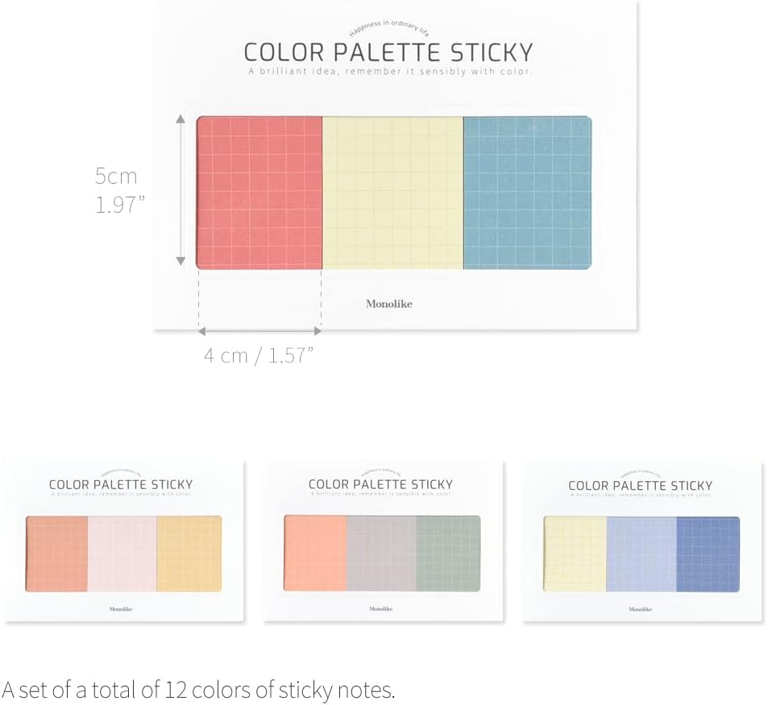
Task: Click the "4 cm / 1.57"" width label
Action: pos(258,355)
